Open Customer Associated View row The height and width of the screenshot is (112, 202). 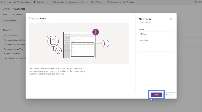[14, 45]
